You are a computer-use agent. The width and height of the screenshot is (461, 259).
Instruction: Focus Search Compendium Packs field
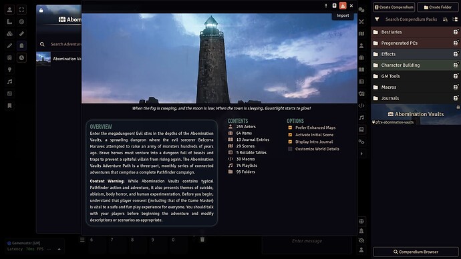tap(411, 19)
